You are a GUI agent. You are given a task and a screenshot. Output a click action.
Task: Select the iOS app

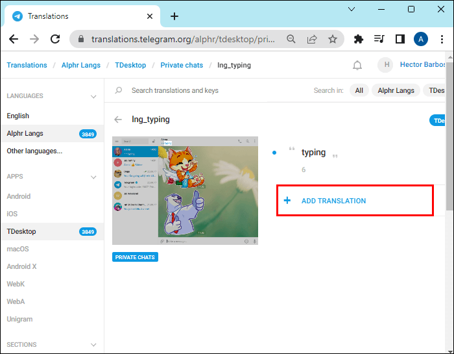click(x=53, y=214)
